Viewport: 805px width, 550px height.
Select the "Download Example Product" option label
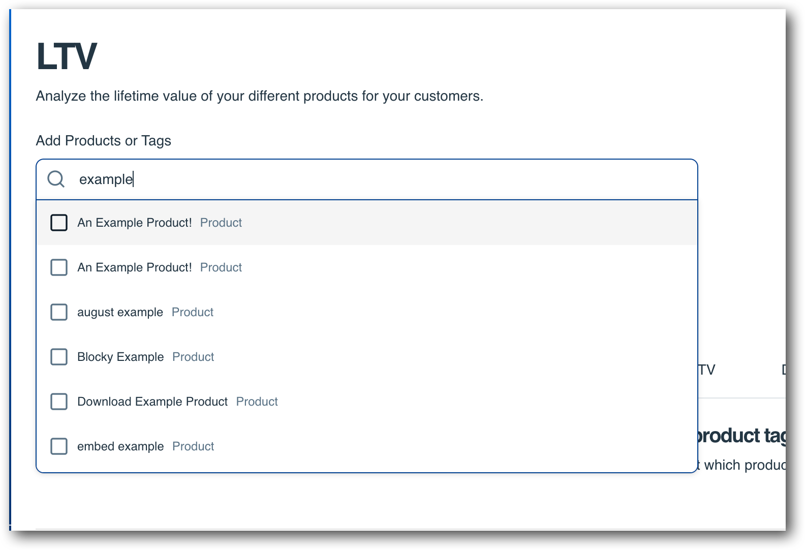(x=152, y=402)
